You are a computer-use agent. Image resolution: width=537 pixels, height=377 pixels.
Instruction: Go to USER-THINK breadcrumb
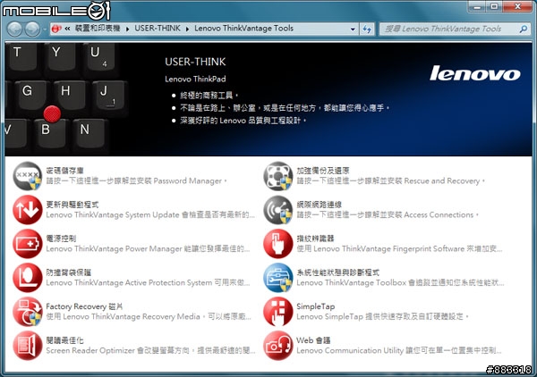(x=158, y=29)
